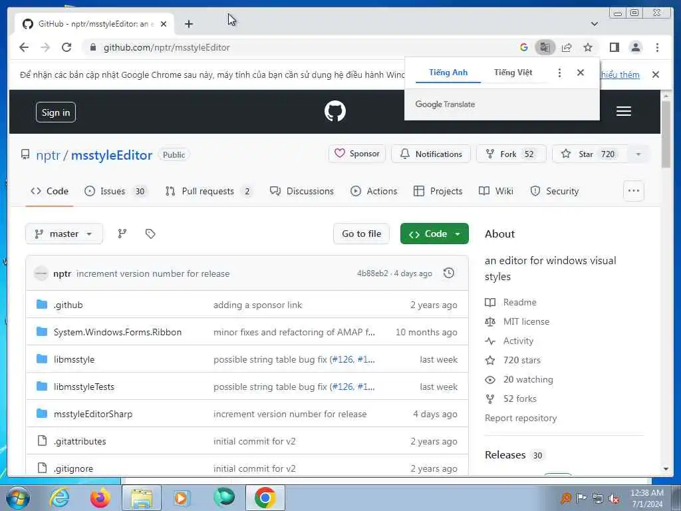Open the Security tab
The image size is (681, 511).
pos(555,191)
